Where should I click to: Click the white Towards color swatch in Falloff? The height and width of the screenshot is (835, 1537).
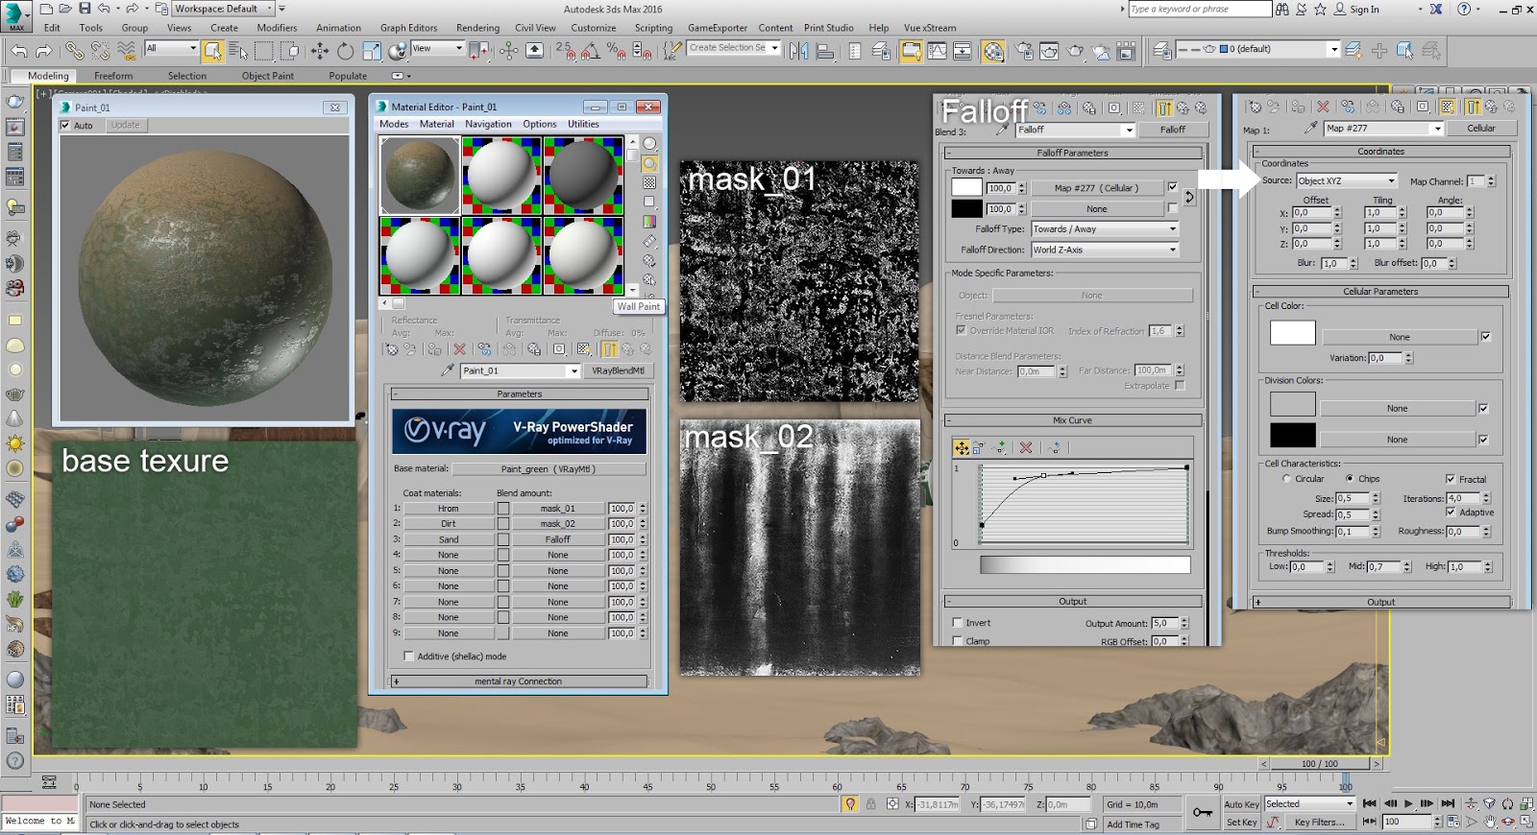(x=966, y=188)
